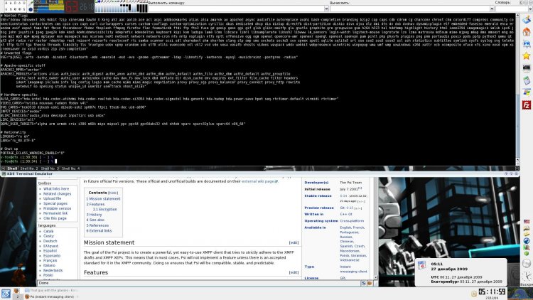Click the browser page scrollbar down arrow
The image size is (533, 300).
click(x=376, y=277)
